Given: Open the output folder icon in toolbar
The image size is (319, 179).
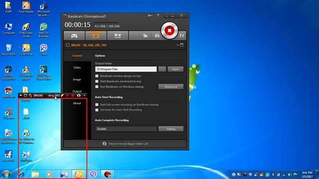Looking at the screenshot, I should tap(145, 36).
